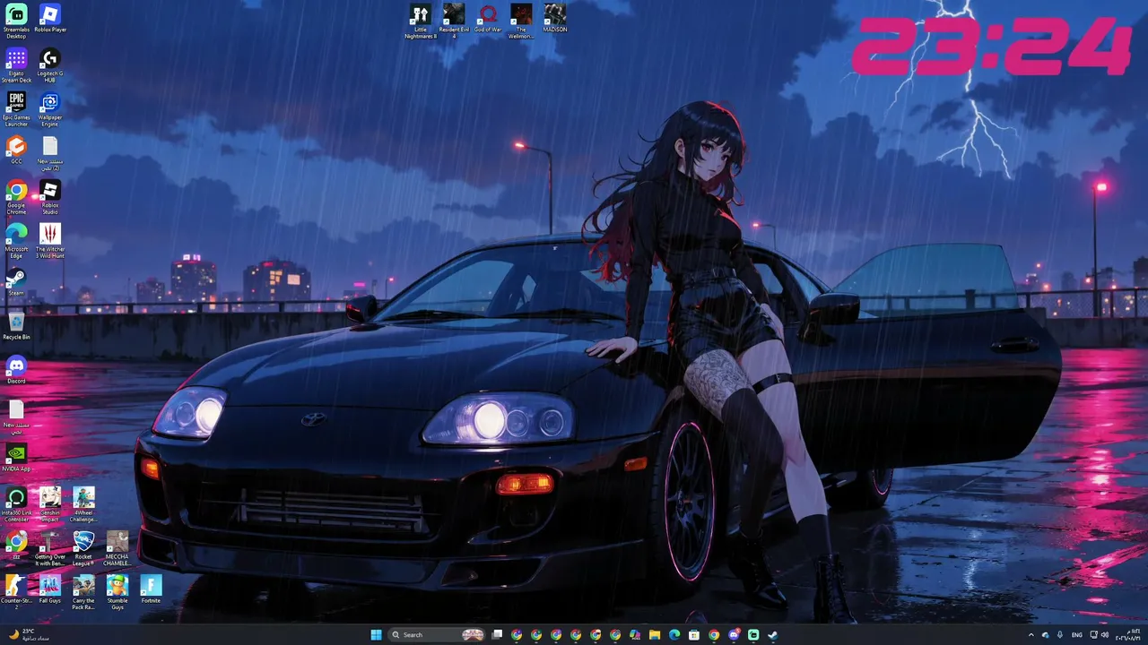
Task: Show hidden system tray icons
Action: coord(1031,635)
